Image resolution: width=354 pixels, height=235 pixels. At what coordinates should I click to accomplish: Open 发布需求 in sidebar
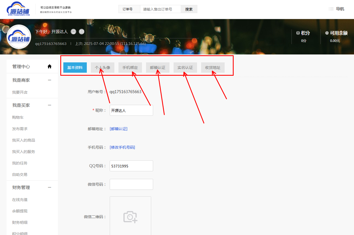click(x=20, y=129)
